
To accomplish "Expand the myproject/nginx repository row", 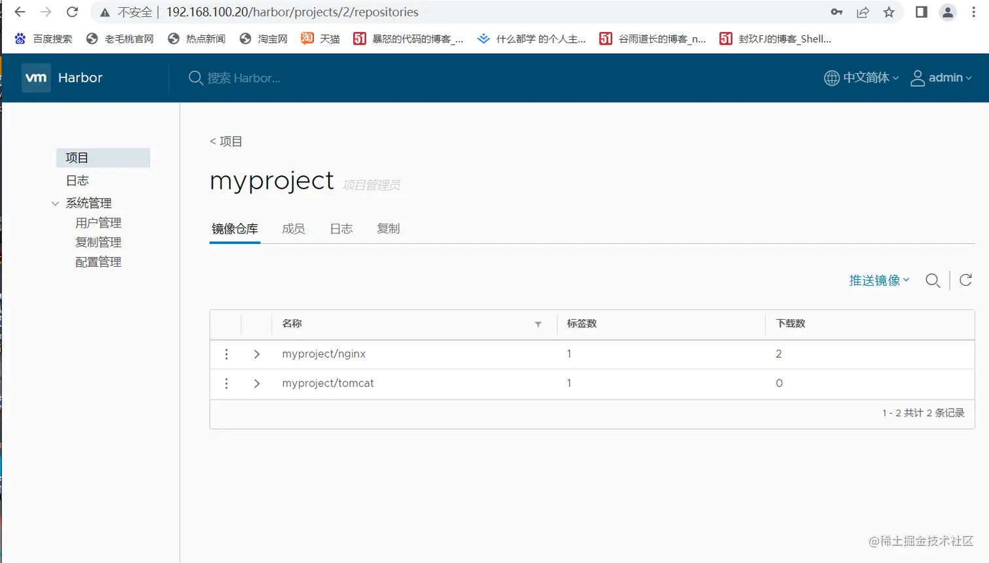I will click(256, 354).
